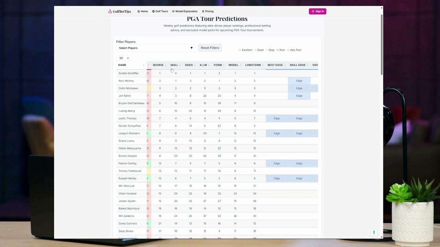Select Tommy Fleetwood player name
Screen dimensions: 440x247
130,171
